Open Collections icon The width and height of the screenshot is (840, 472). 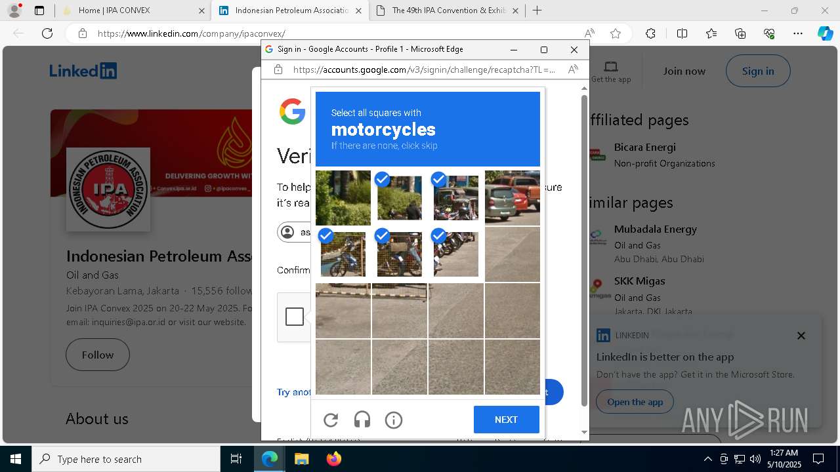740,33
